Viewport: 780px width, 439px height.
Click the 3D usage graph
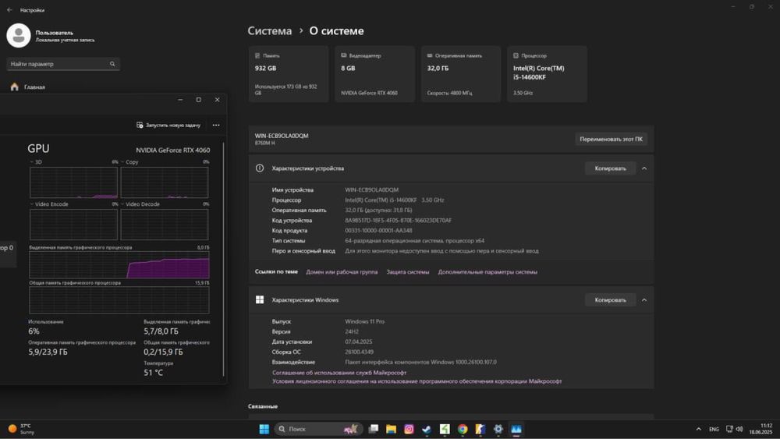pyautogui.click(x=73, y=182)
